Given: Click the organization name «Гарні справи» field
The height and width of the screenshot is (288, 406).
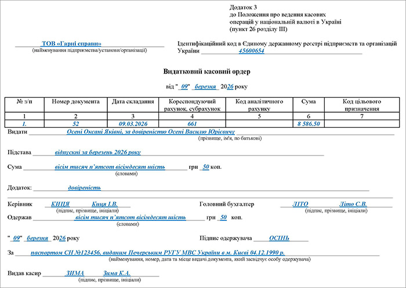Looking at the screenshot, I should click(x=71, y=44).
